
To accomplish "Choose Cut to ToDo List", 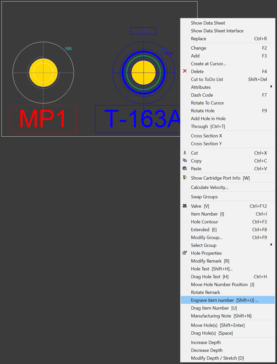I will 228,79.
